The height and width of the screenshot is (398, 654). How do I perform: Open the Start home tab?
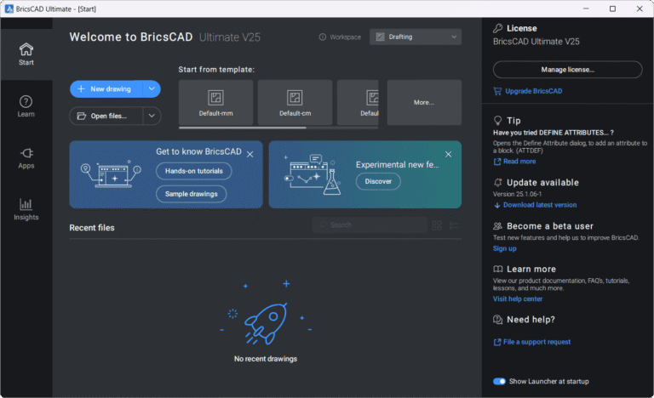pos(26,54)
